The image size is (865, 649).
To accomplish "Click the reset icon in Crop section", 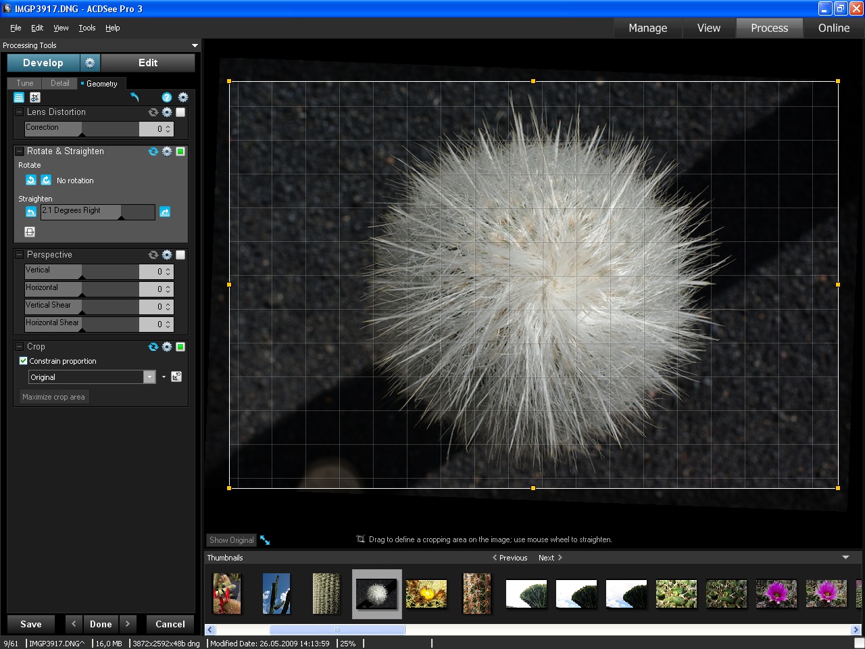I will [153, 347].
